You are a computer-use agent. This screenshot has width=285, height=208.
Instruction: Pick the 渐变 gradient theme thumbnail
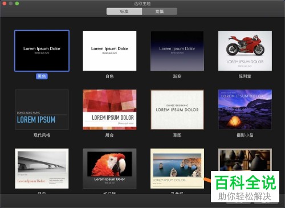177,51
